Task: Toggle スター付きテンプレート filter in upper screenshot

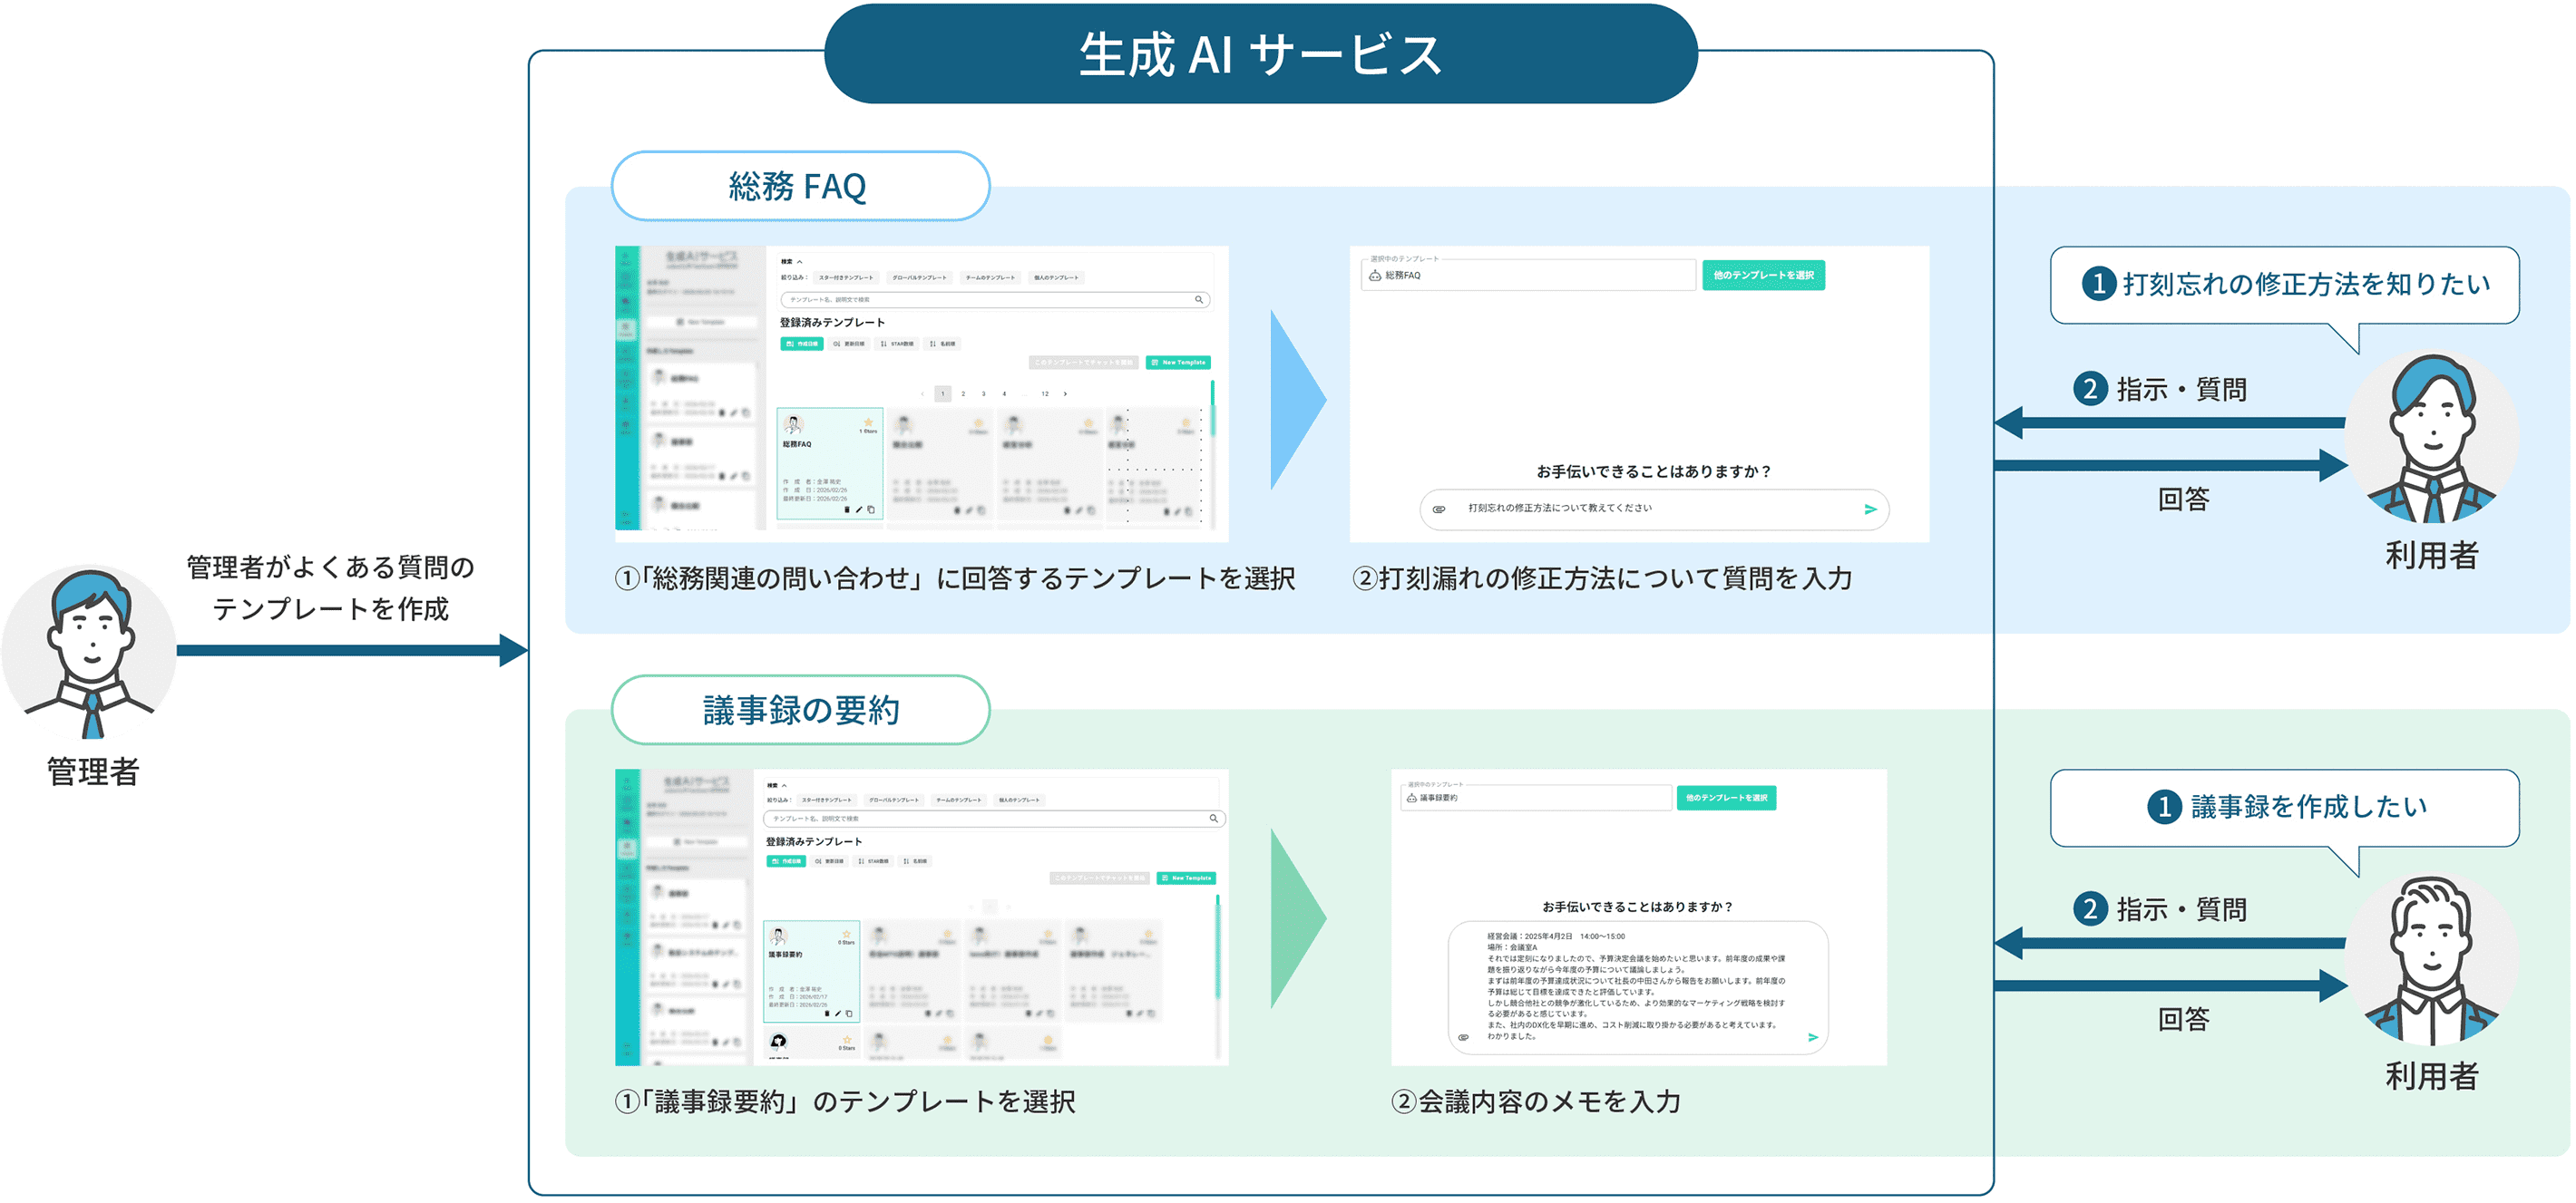Action: [x=845, y=277]
